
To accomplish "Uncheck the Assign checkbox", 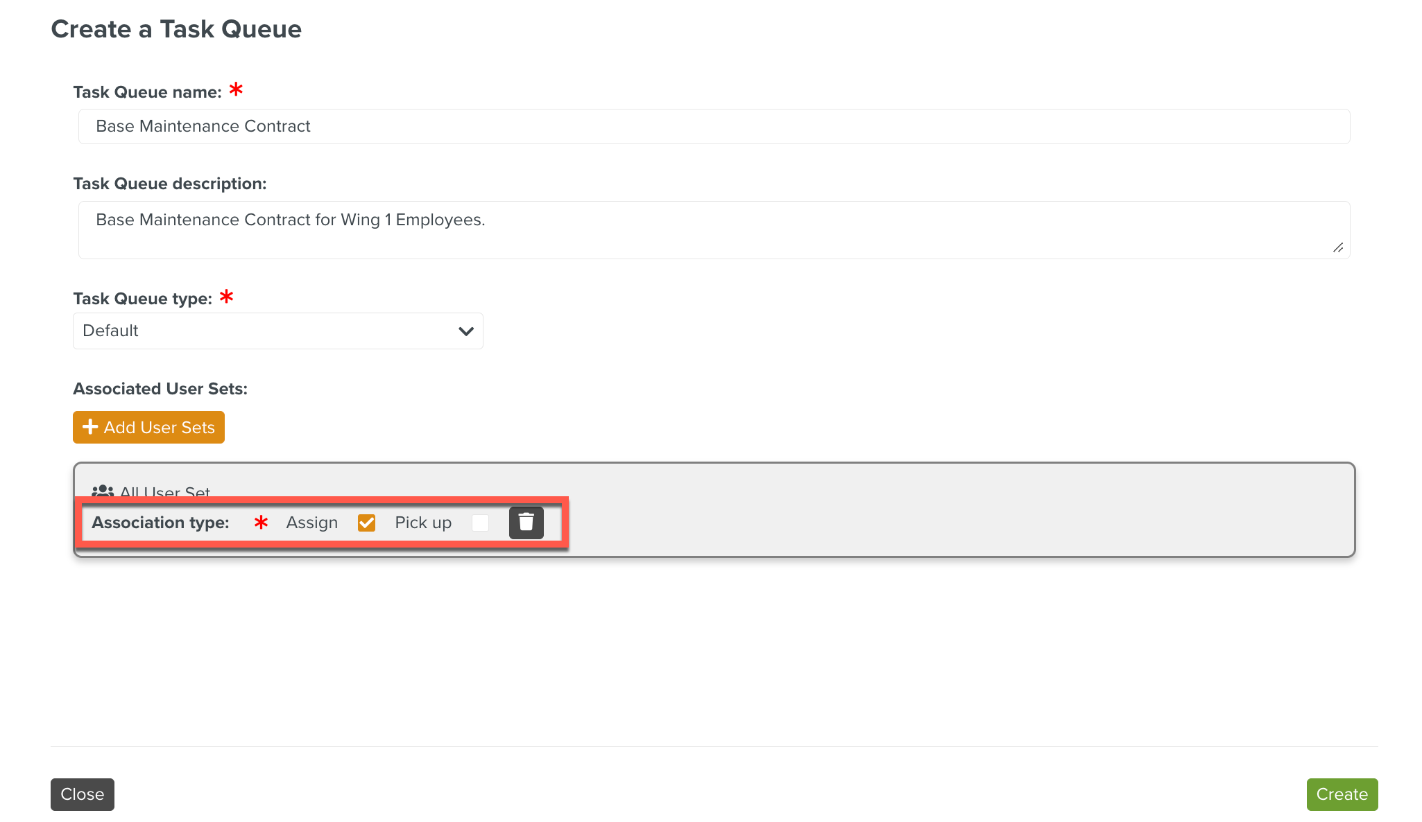I will (x=366, y=523).
